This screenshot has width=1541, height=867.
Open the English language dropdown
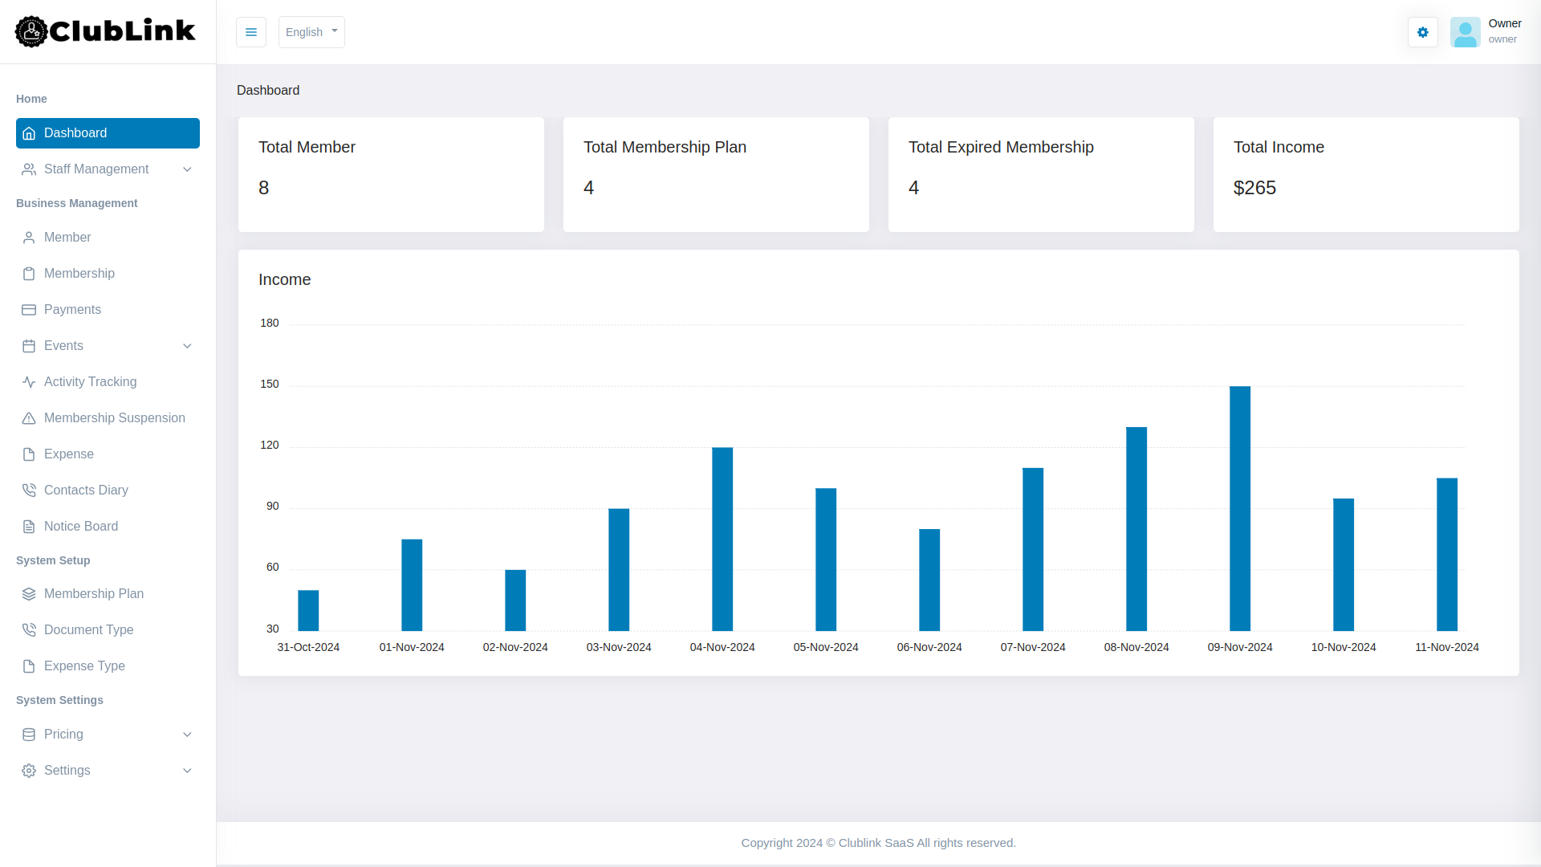click(x=311, y=32)
